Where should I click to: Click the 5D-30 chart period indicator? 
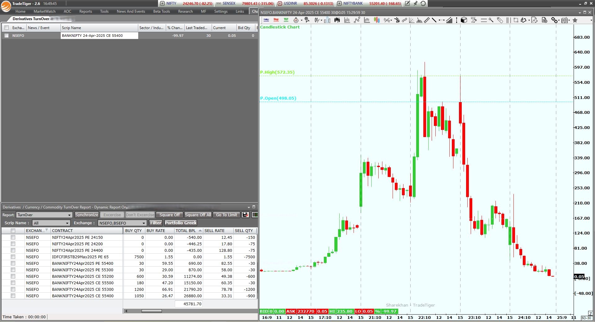[x=586, y=318]
